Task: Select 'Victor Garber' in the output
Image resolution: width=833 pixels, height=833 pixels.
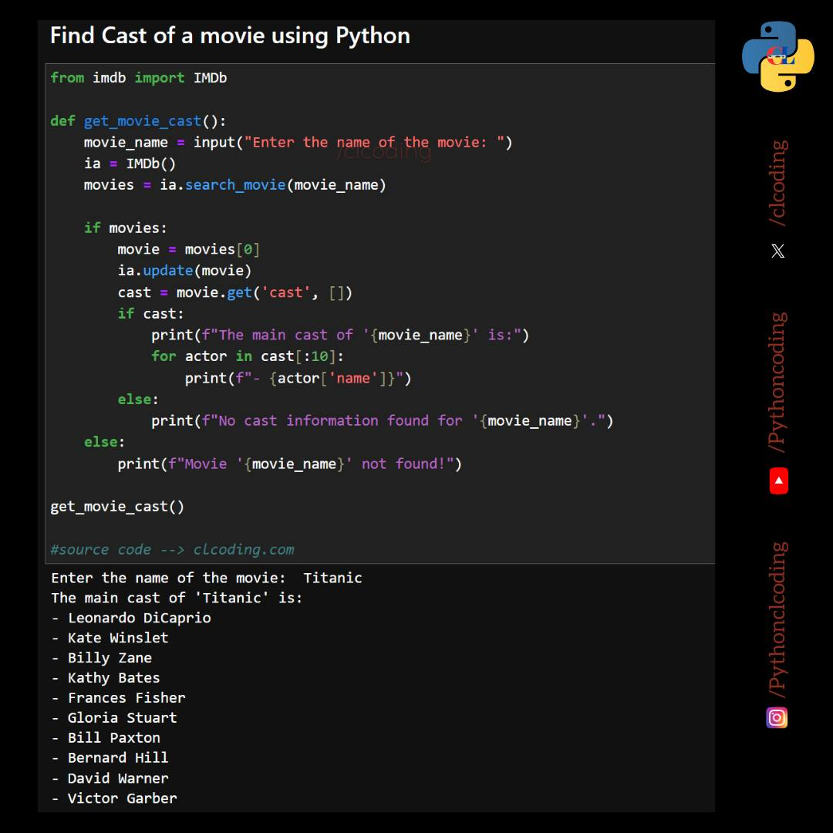Action: (122, 798)
